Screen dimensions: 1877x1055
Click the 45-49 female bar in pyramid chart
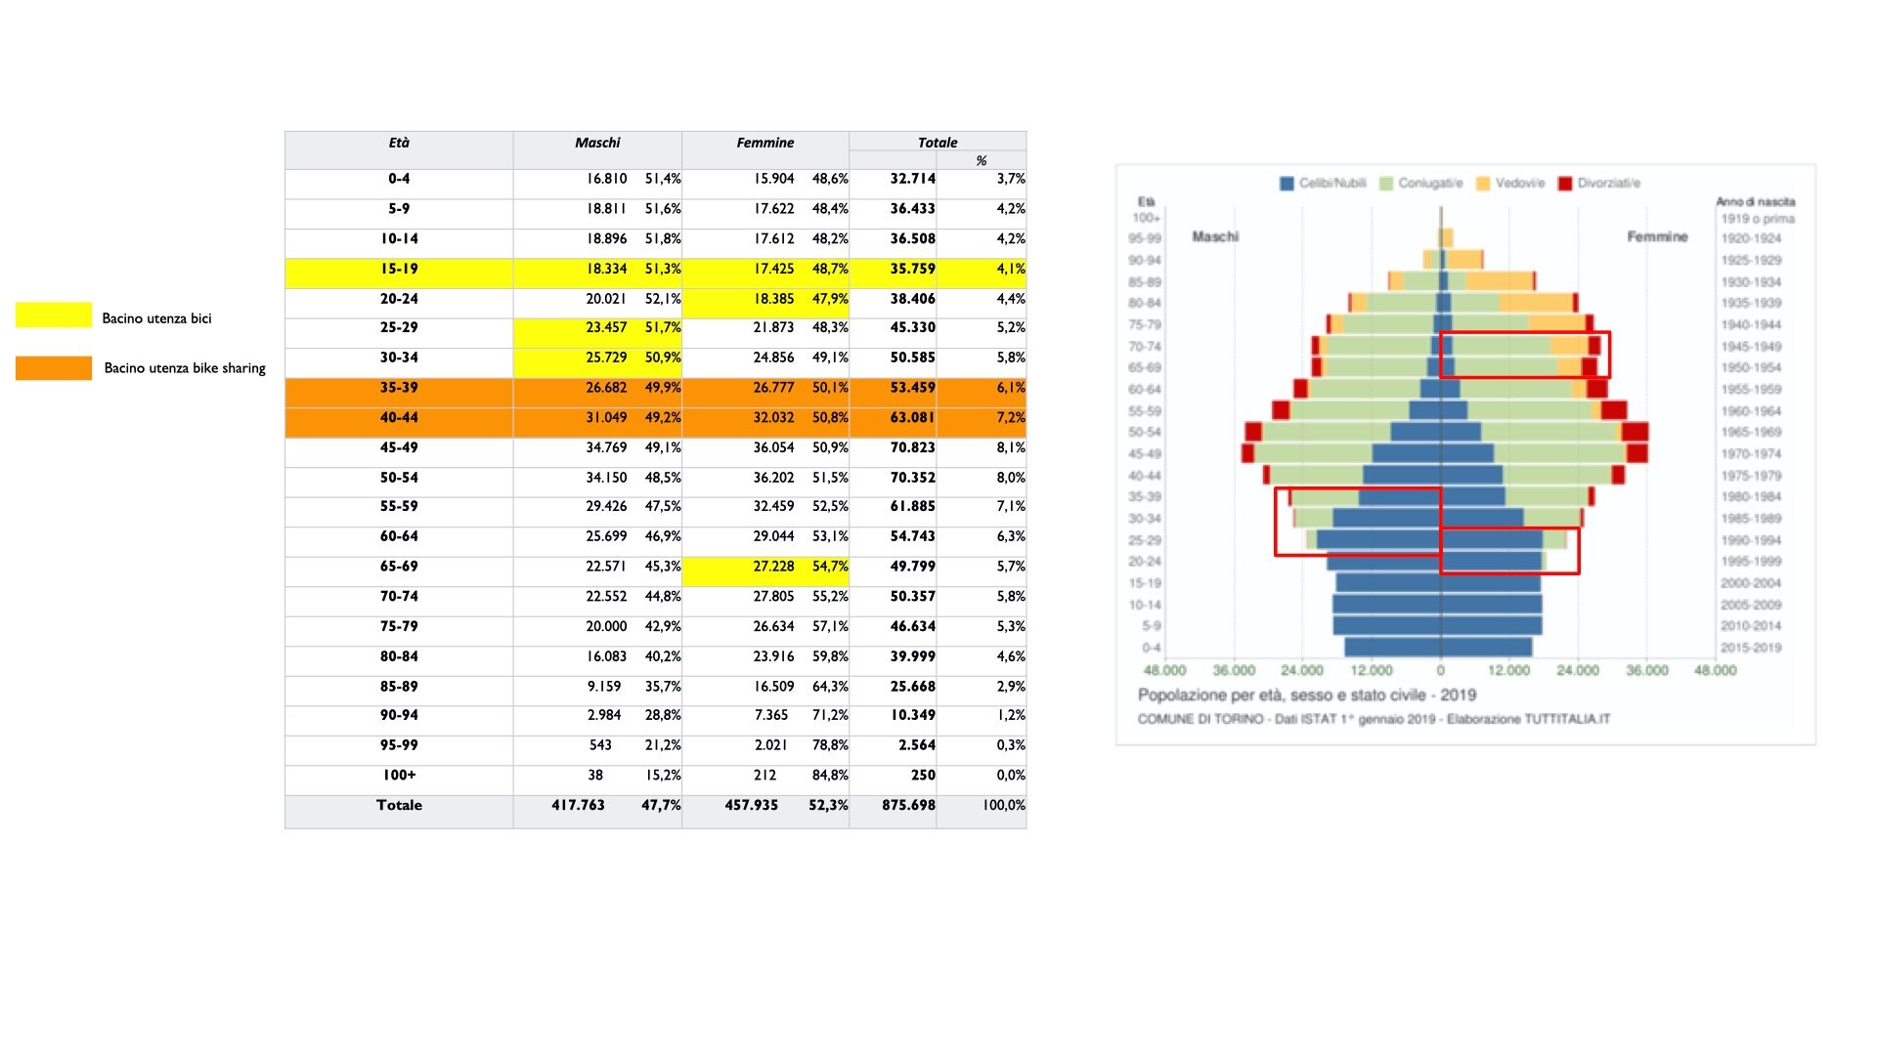1544,453
